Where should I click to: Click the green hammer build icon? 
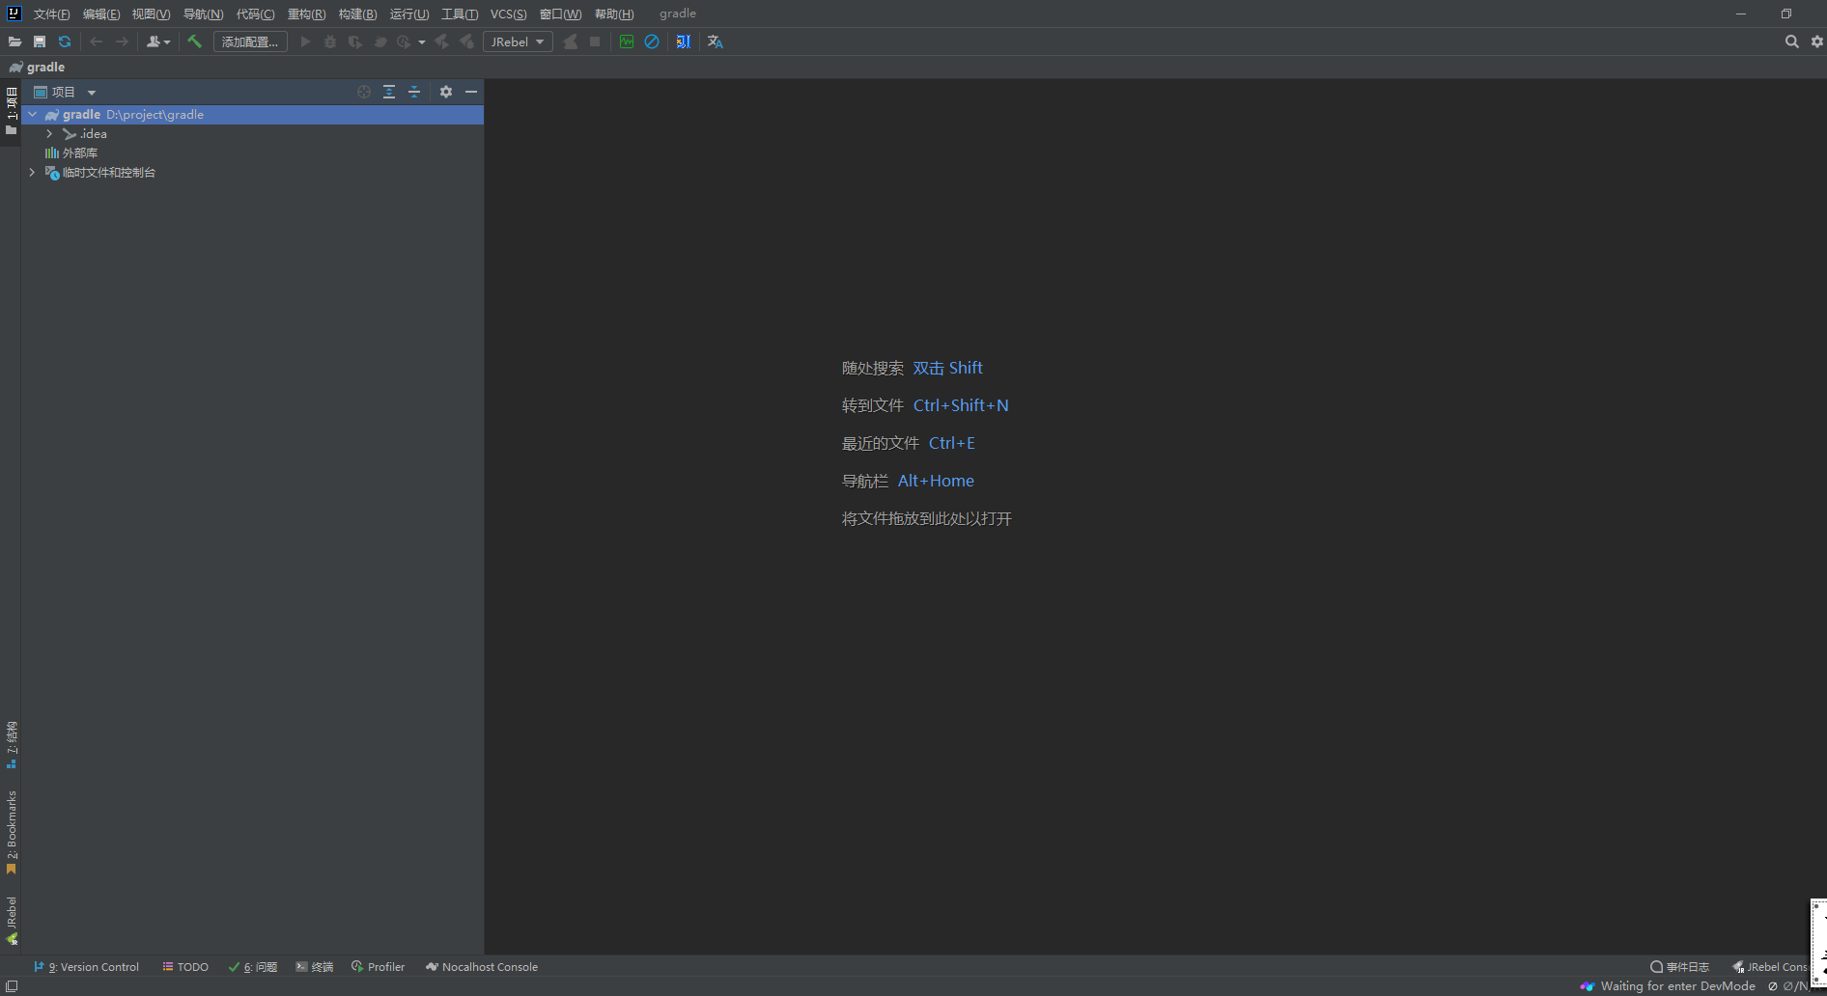(194, 41)
